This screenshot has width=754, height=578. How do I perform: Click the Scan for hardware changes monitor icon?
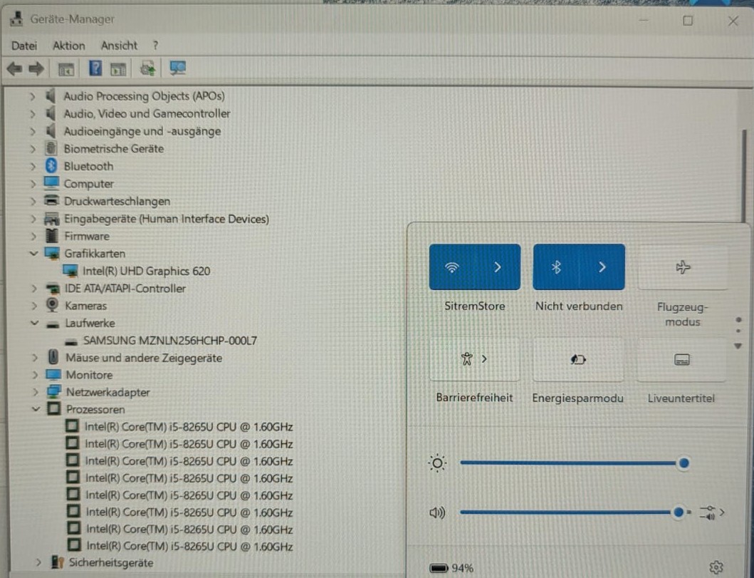click(178, 68)
